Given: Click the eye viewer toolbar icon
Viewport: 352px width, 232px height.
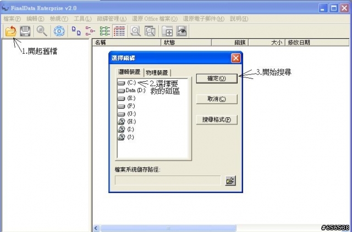Looking at the screenshot, I should 182,31.
